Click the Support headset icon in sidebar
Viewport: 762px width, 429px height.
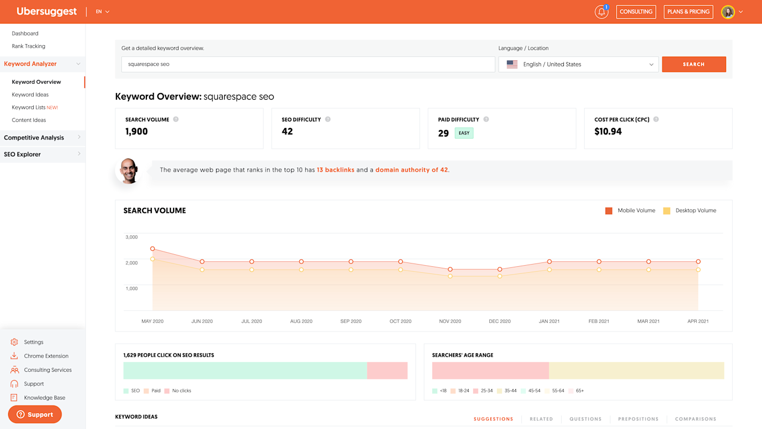[14, 384]
